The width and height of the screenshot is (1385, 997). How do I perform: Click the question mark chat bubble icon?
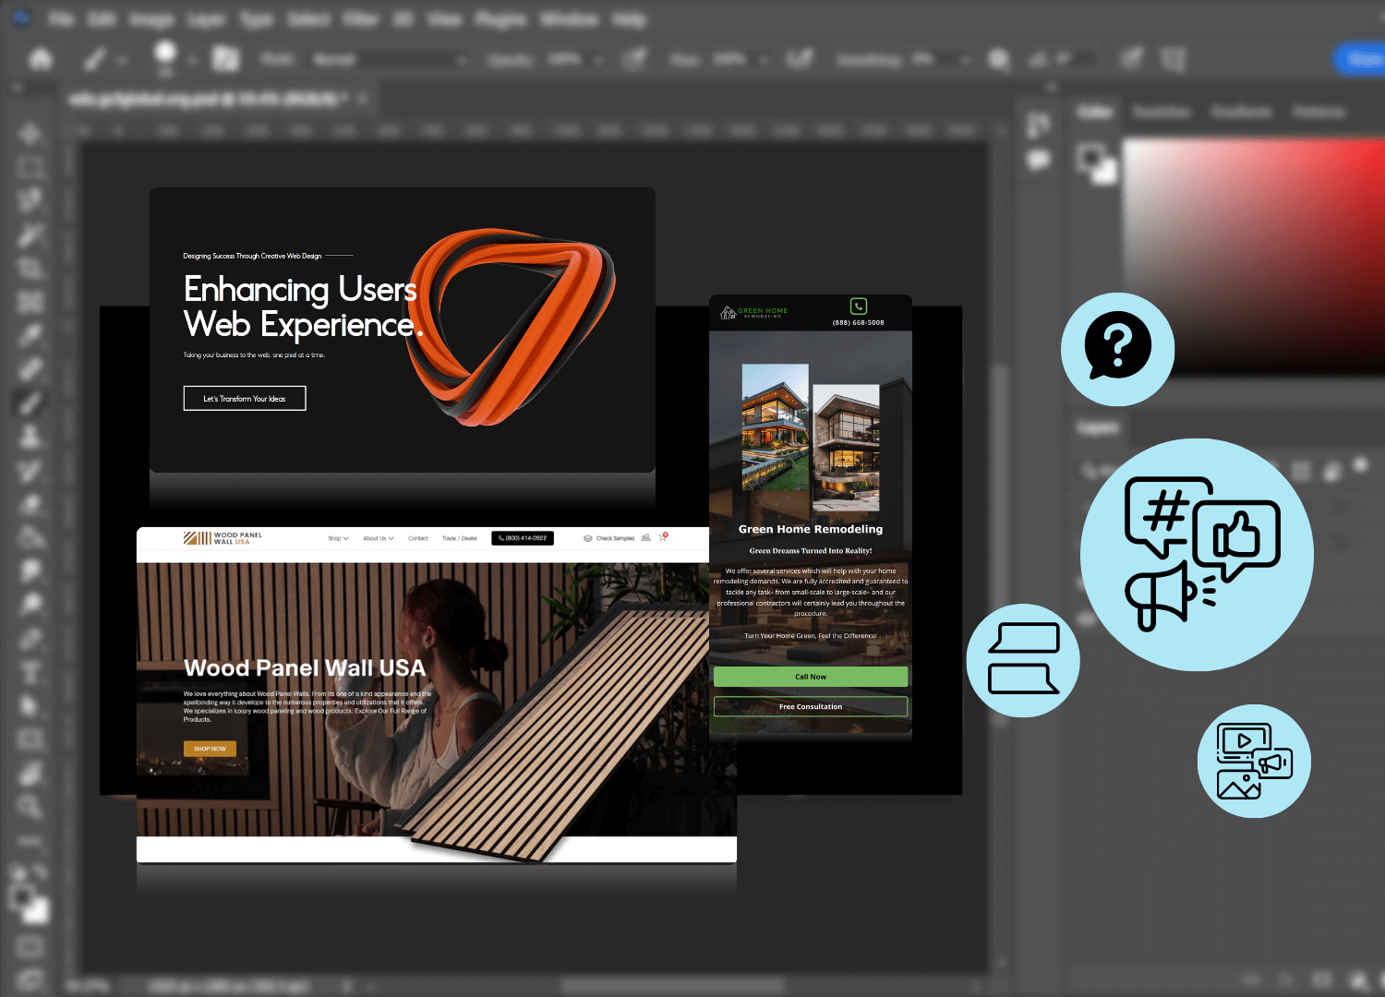pos(1117,349)
